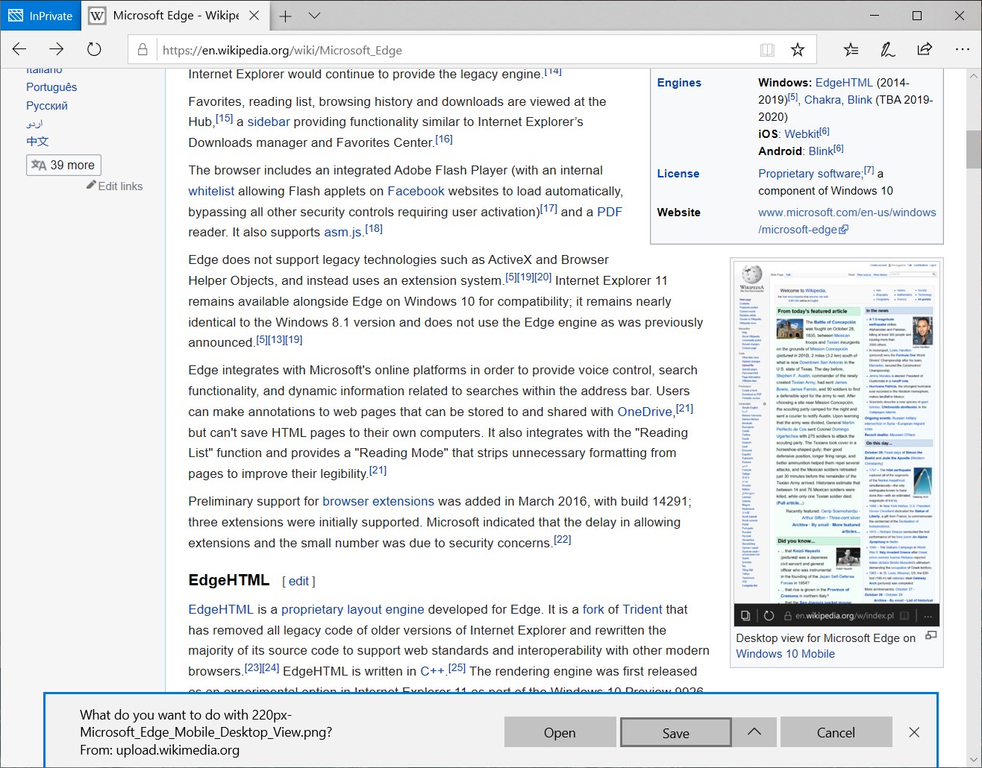Screen dimensions: 982x768
Task: Expand the Save options arrow
Action: click(x=754, y=732)
